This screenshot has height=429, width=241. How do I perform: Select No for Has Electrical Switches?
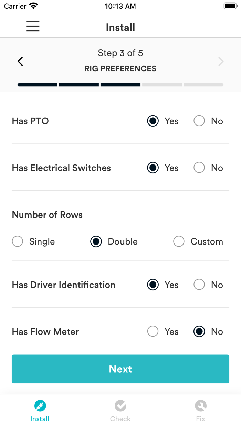point(199,168)
